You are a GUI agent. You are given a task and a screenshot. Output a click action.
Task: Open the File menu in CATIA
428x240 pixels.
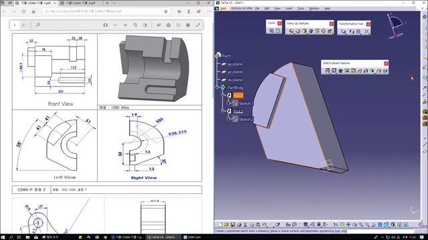click(257, 9)
